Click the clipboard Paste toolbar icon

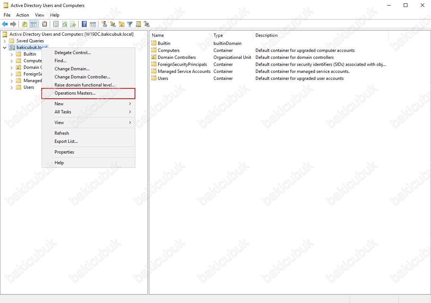tap(45, 24)
